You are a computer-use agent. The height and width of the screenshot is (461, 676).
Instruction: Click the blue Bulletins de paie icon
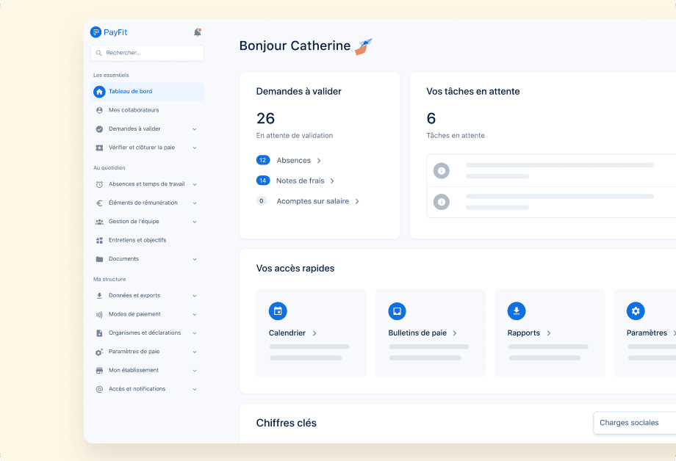click(397, 311)
